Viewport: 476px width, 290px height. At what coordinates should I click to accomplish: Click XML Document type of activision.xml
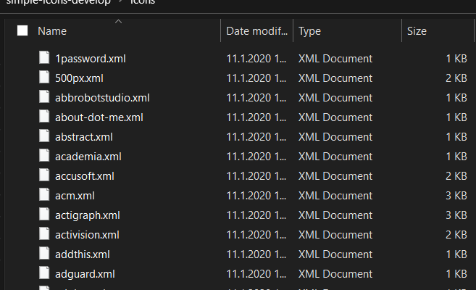tap(335, 235)
